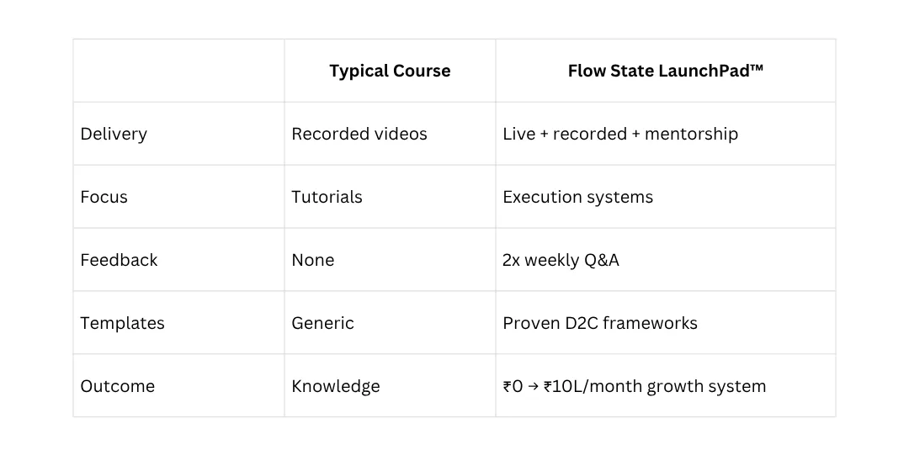Image resolution: width=909 pixels, height=466 pixels.
Task: Select the Proven D2C frameworks cell
Action: [666, 323]
